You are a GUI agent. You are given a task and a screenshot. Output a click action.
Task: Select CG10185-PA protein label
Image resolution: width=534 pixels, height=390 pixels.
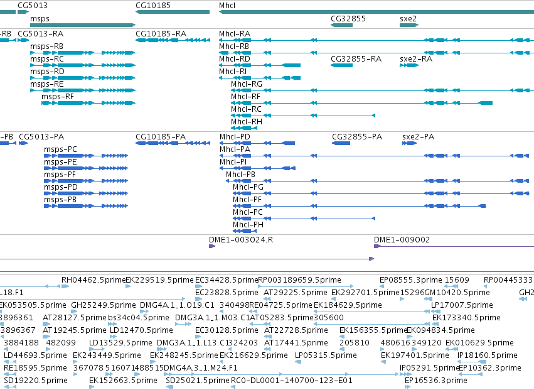[x=161, y=137]
